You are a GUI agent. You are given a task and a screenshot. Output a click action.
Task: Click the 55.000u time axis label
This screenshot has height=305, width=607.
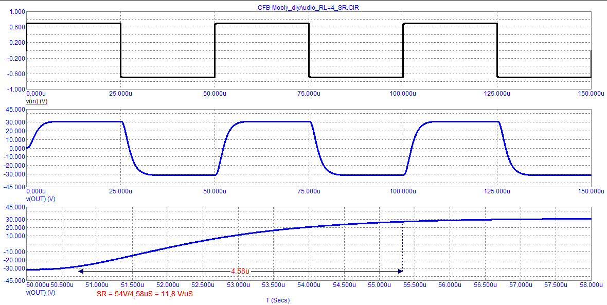coord(380,285)
